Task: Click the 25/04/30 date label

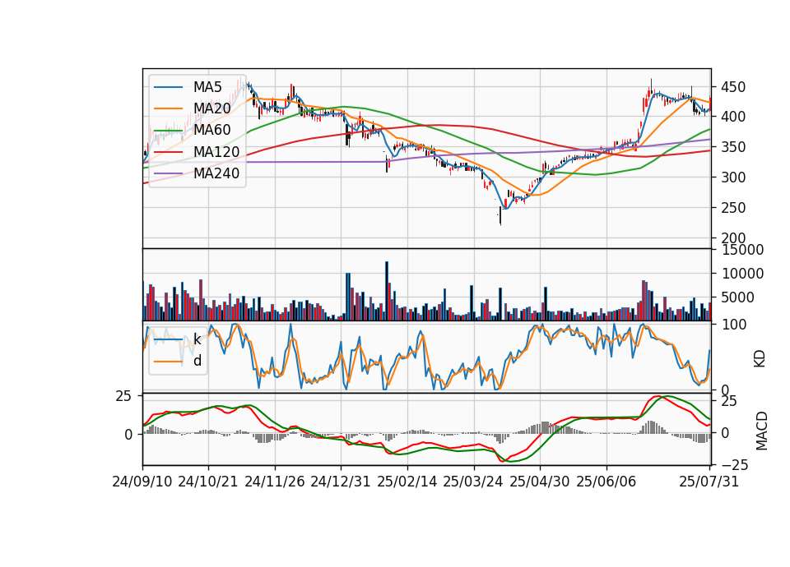Action: (540, 482)
